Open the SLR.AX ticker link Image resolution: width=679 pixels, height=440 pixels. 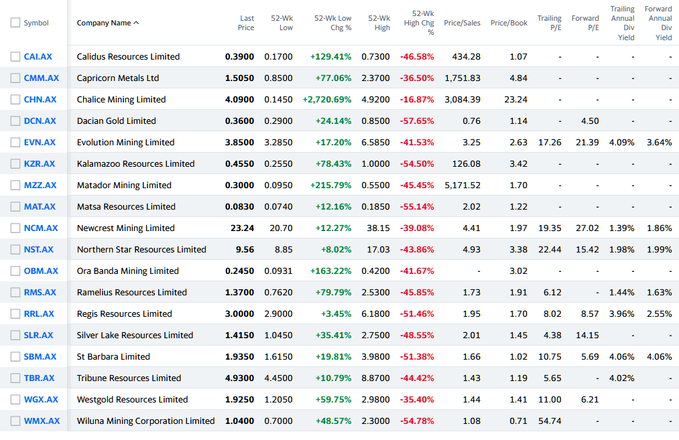pos(38,335)
